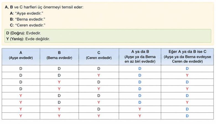Screen dimensions: 216x124
Task: Click the black D in first row of column A
Action: pyautogui.click(x=21, y=69)
